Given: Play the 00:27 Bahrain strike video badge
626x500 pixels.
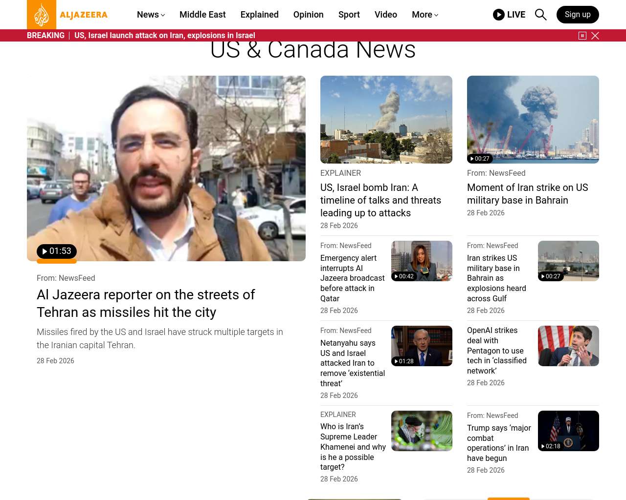Looking at the screenshot, I should pos(479,159).
